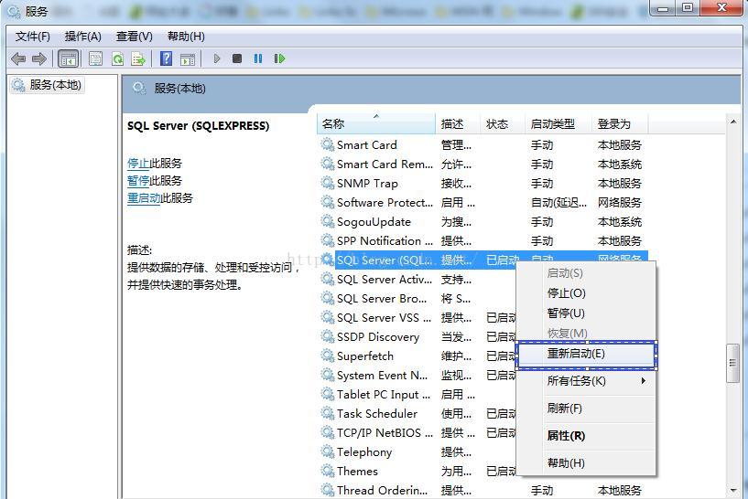This screenshot has height=499, width=748.
Task: Click the Refresh toolbar icon
Action: 117,59
